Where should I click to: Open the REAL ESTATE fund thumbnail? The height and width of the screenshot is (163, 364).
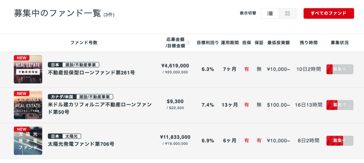tap(28, 69)
